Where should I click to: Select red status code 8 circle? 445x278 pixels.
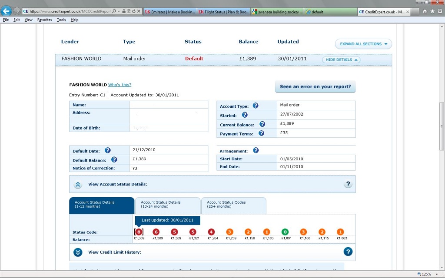coord(139,232)
